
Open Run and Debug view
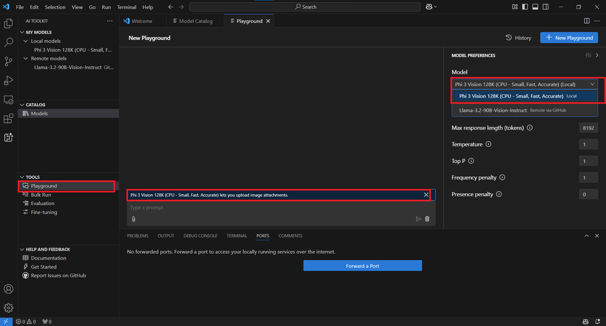pos(8,80)
